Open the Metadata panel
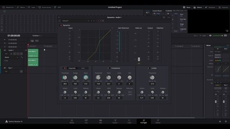This screenshot has height=129, width=230. pos(210,7)
